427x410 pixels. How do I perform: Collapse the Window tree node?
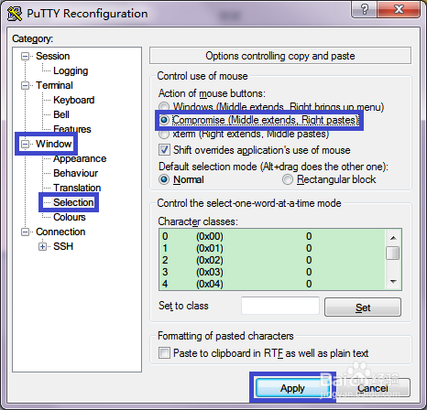pos(25,144)
